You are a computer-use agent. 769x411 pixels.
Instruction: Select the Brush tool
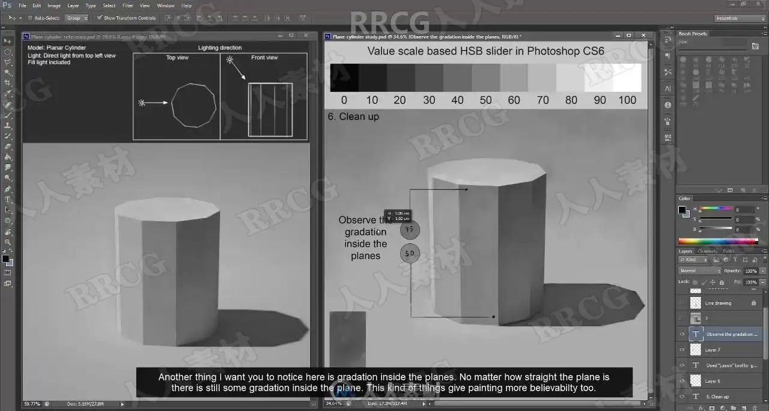point(8,115)
